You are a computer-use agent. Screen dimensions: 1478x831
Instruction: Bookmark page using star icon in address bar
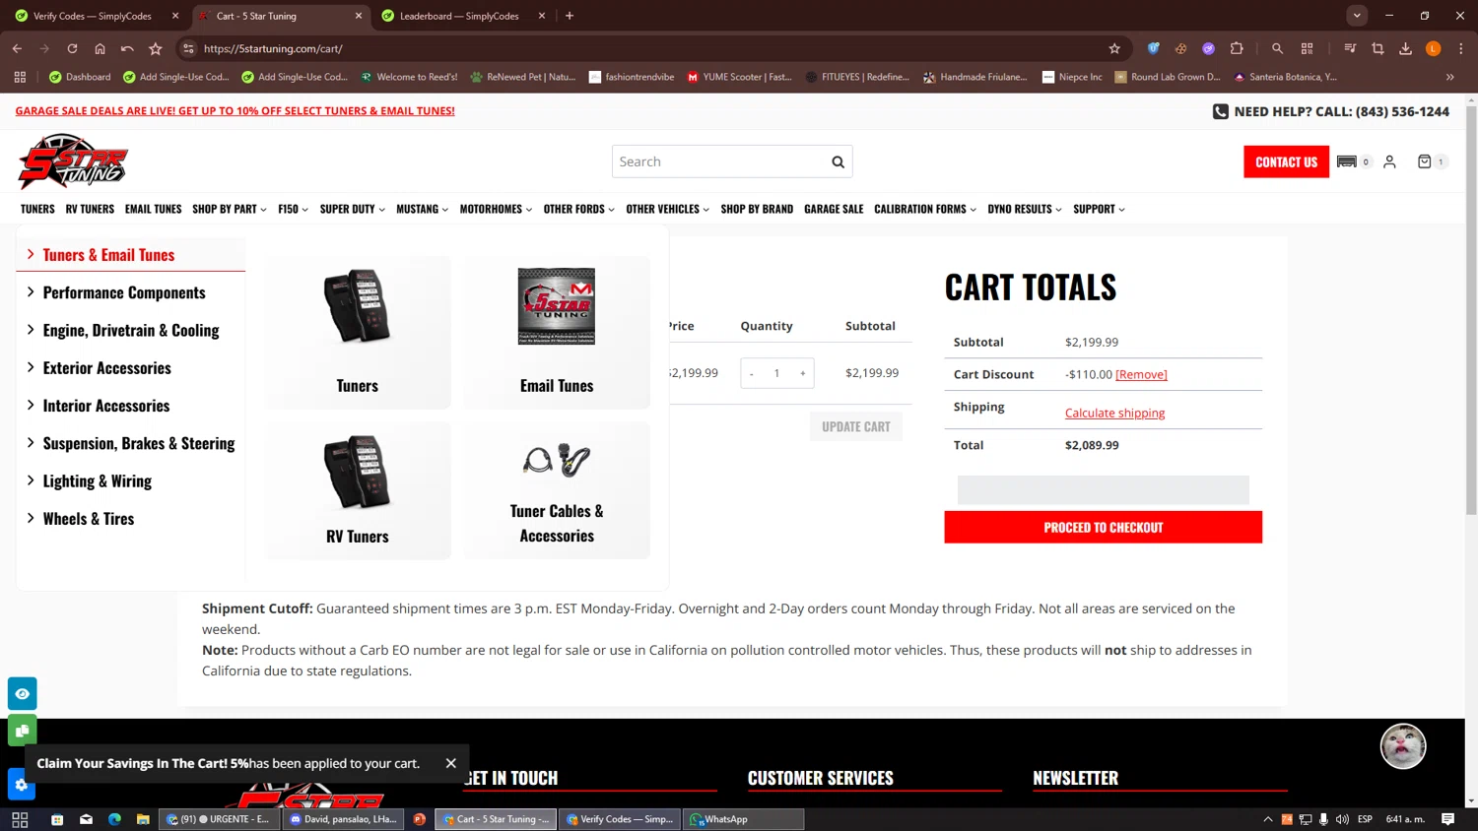[1114, 48]
